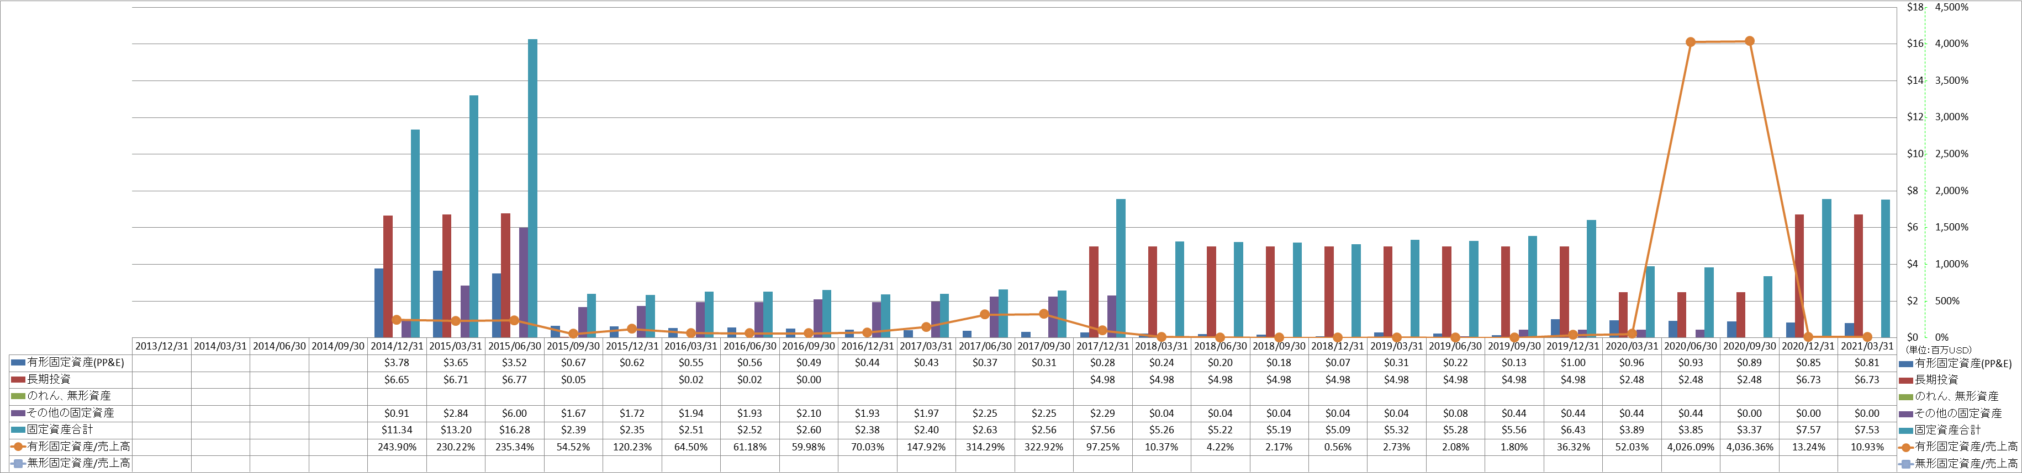Screen dimensions: 2022x473
Task: Click the 2014/12/31 date label
Action: 397,346
